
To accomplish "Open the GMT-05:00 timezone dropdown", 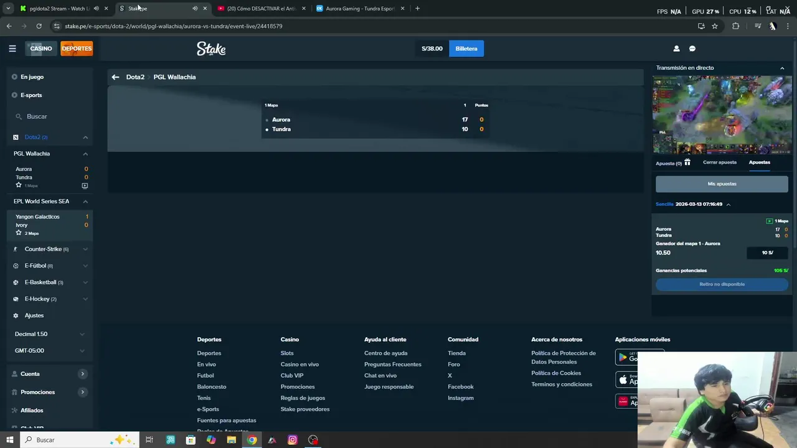I will [x=49, y=350].
